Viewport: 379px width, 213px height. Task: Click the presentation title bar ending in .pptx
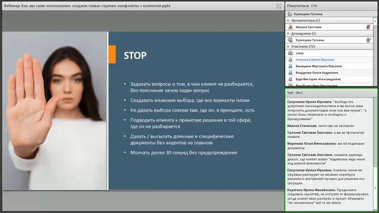coord(143,6)
